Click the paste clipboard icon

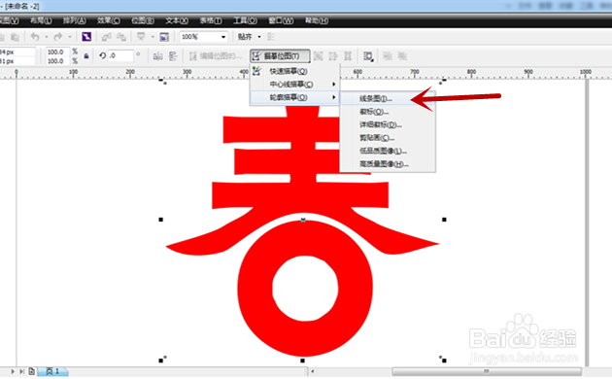(15, 37)
